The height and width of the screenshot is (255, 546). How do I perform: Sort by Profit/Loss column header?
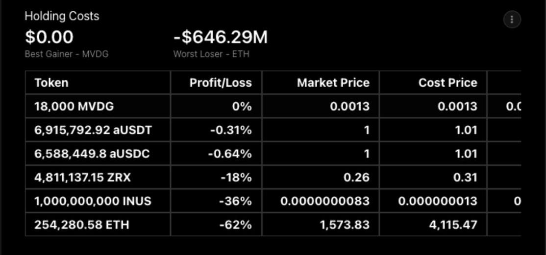(221, 82)
